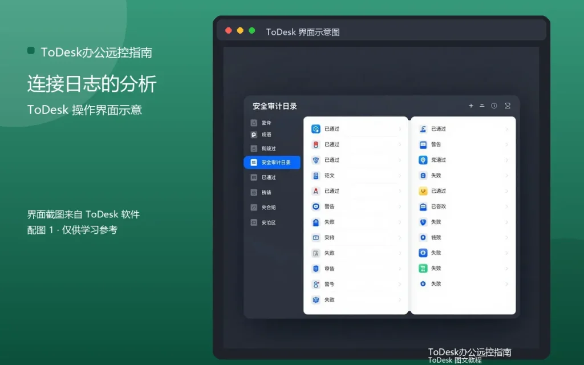Expand the chevron on the 审告 row
584x365 pixels.
[400, 269]
